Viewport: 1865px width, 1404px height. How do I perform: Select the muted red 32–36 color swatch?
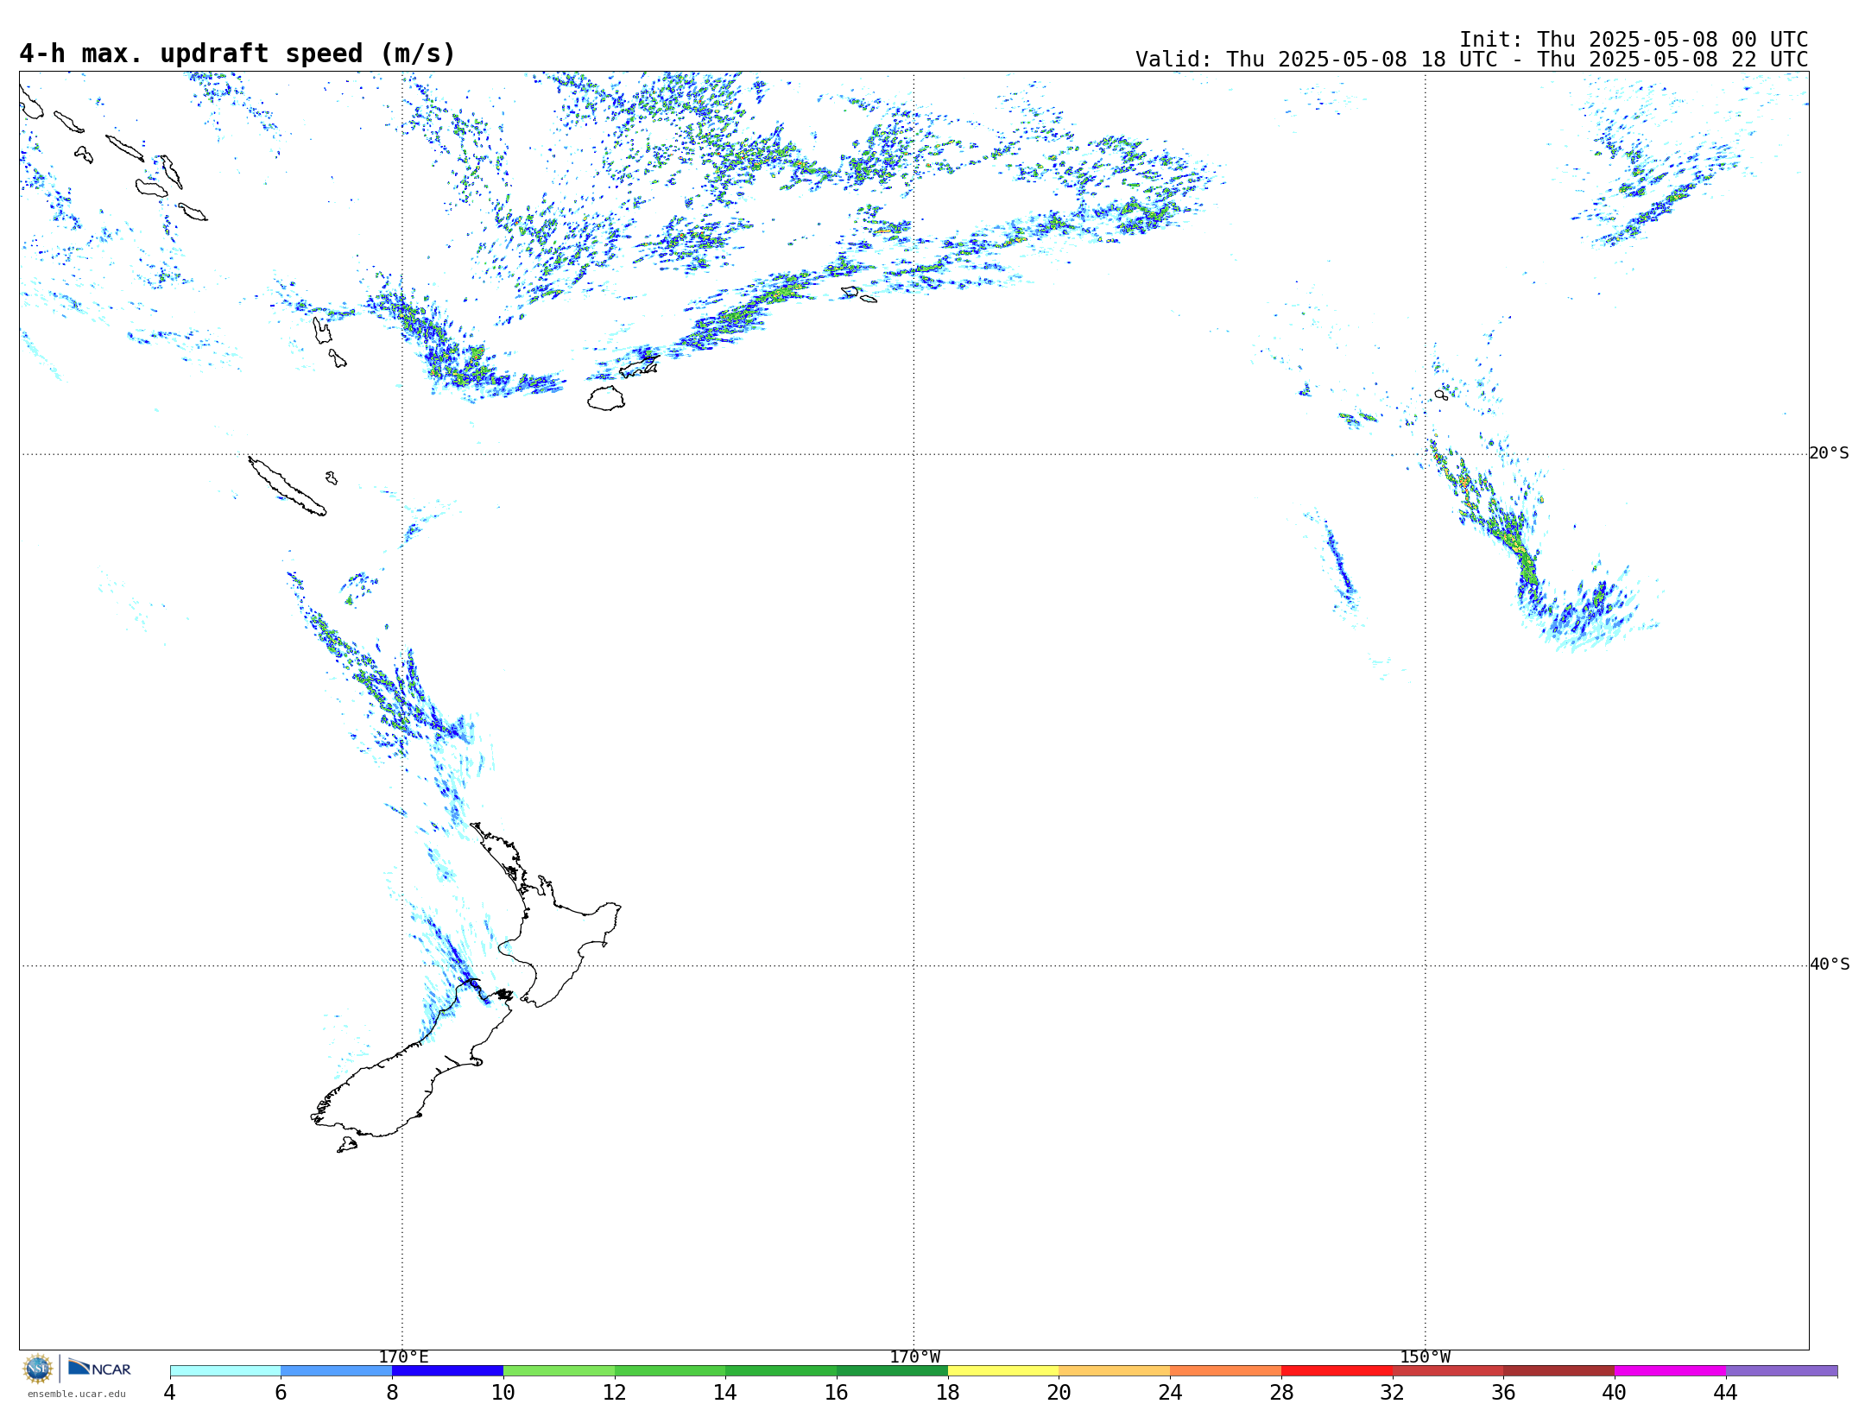pyautogui.click(x=1448, y=1371)
